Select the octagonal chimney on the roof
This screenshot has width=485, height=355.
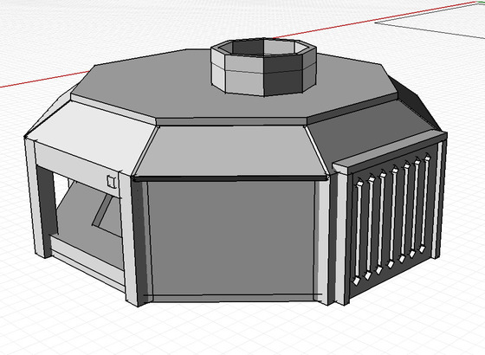tap(263, 67)
